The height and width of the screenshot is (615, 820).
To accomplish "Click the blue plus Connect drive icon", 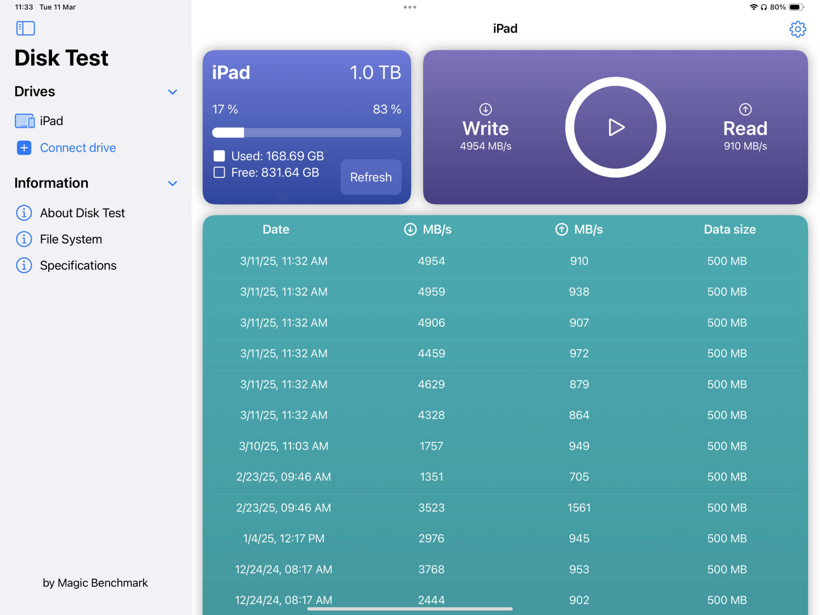I will (x=24, y=148).
